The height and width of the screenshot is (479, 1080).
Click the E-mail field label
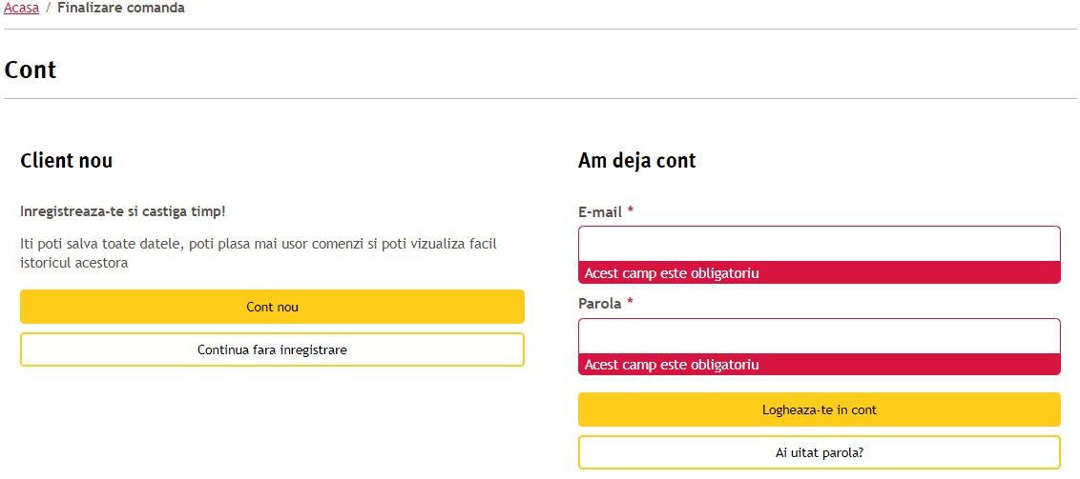click(x=600, y=212)
